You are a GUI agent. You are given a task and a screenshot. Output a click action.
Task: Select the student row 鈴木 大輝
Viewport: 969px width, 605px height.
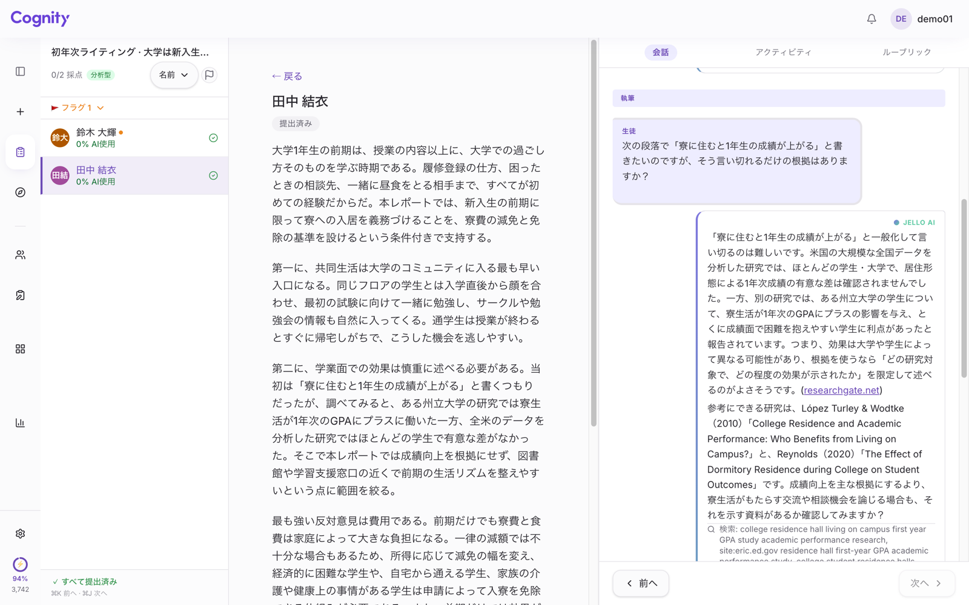pos(134,138)
